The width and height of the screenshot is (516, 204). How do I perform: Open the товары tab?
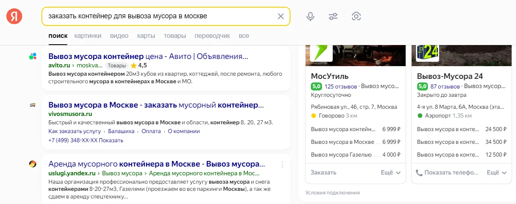(175, 36)
